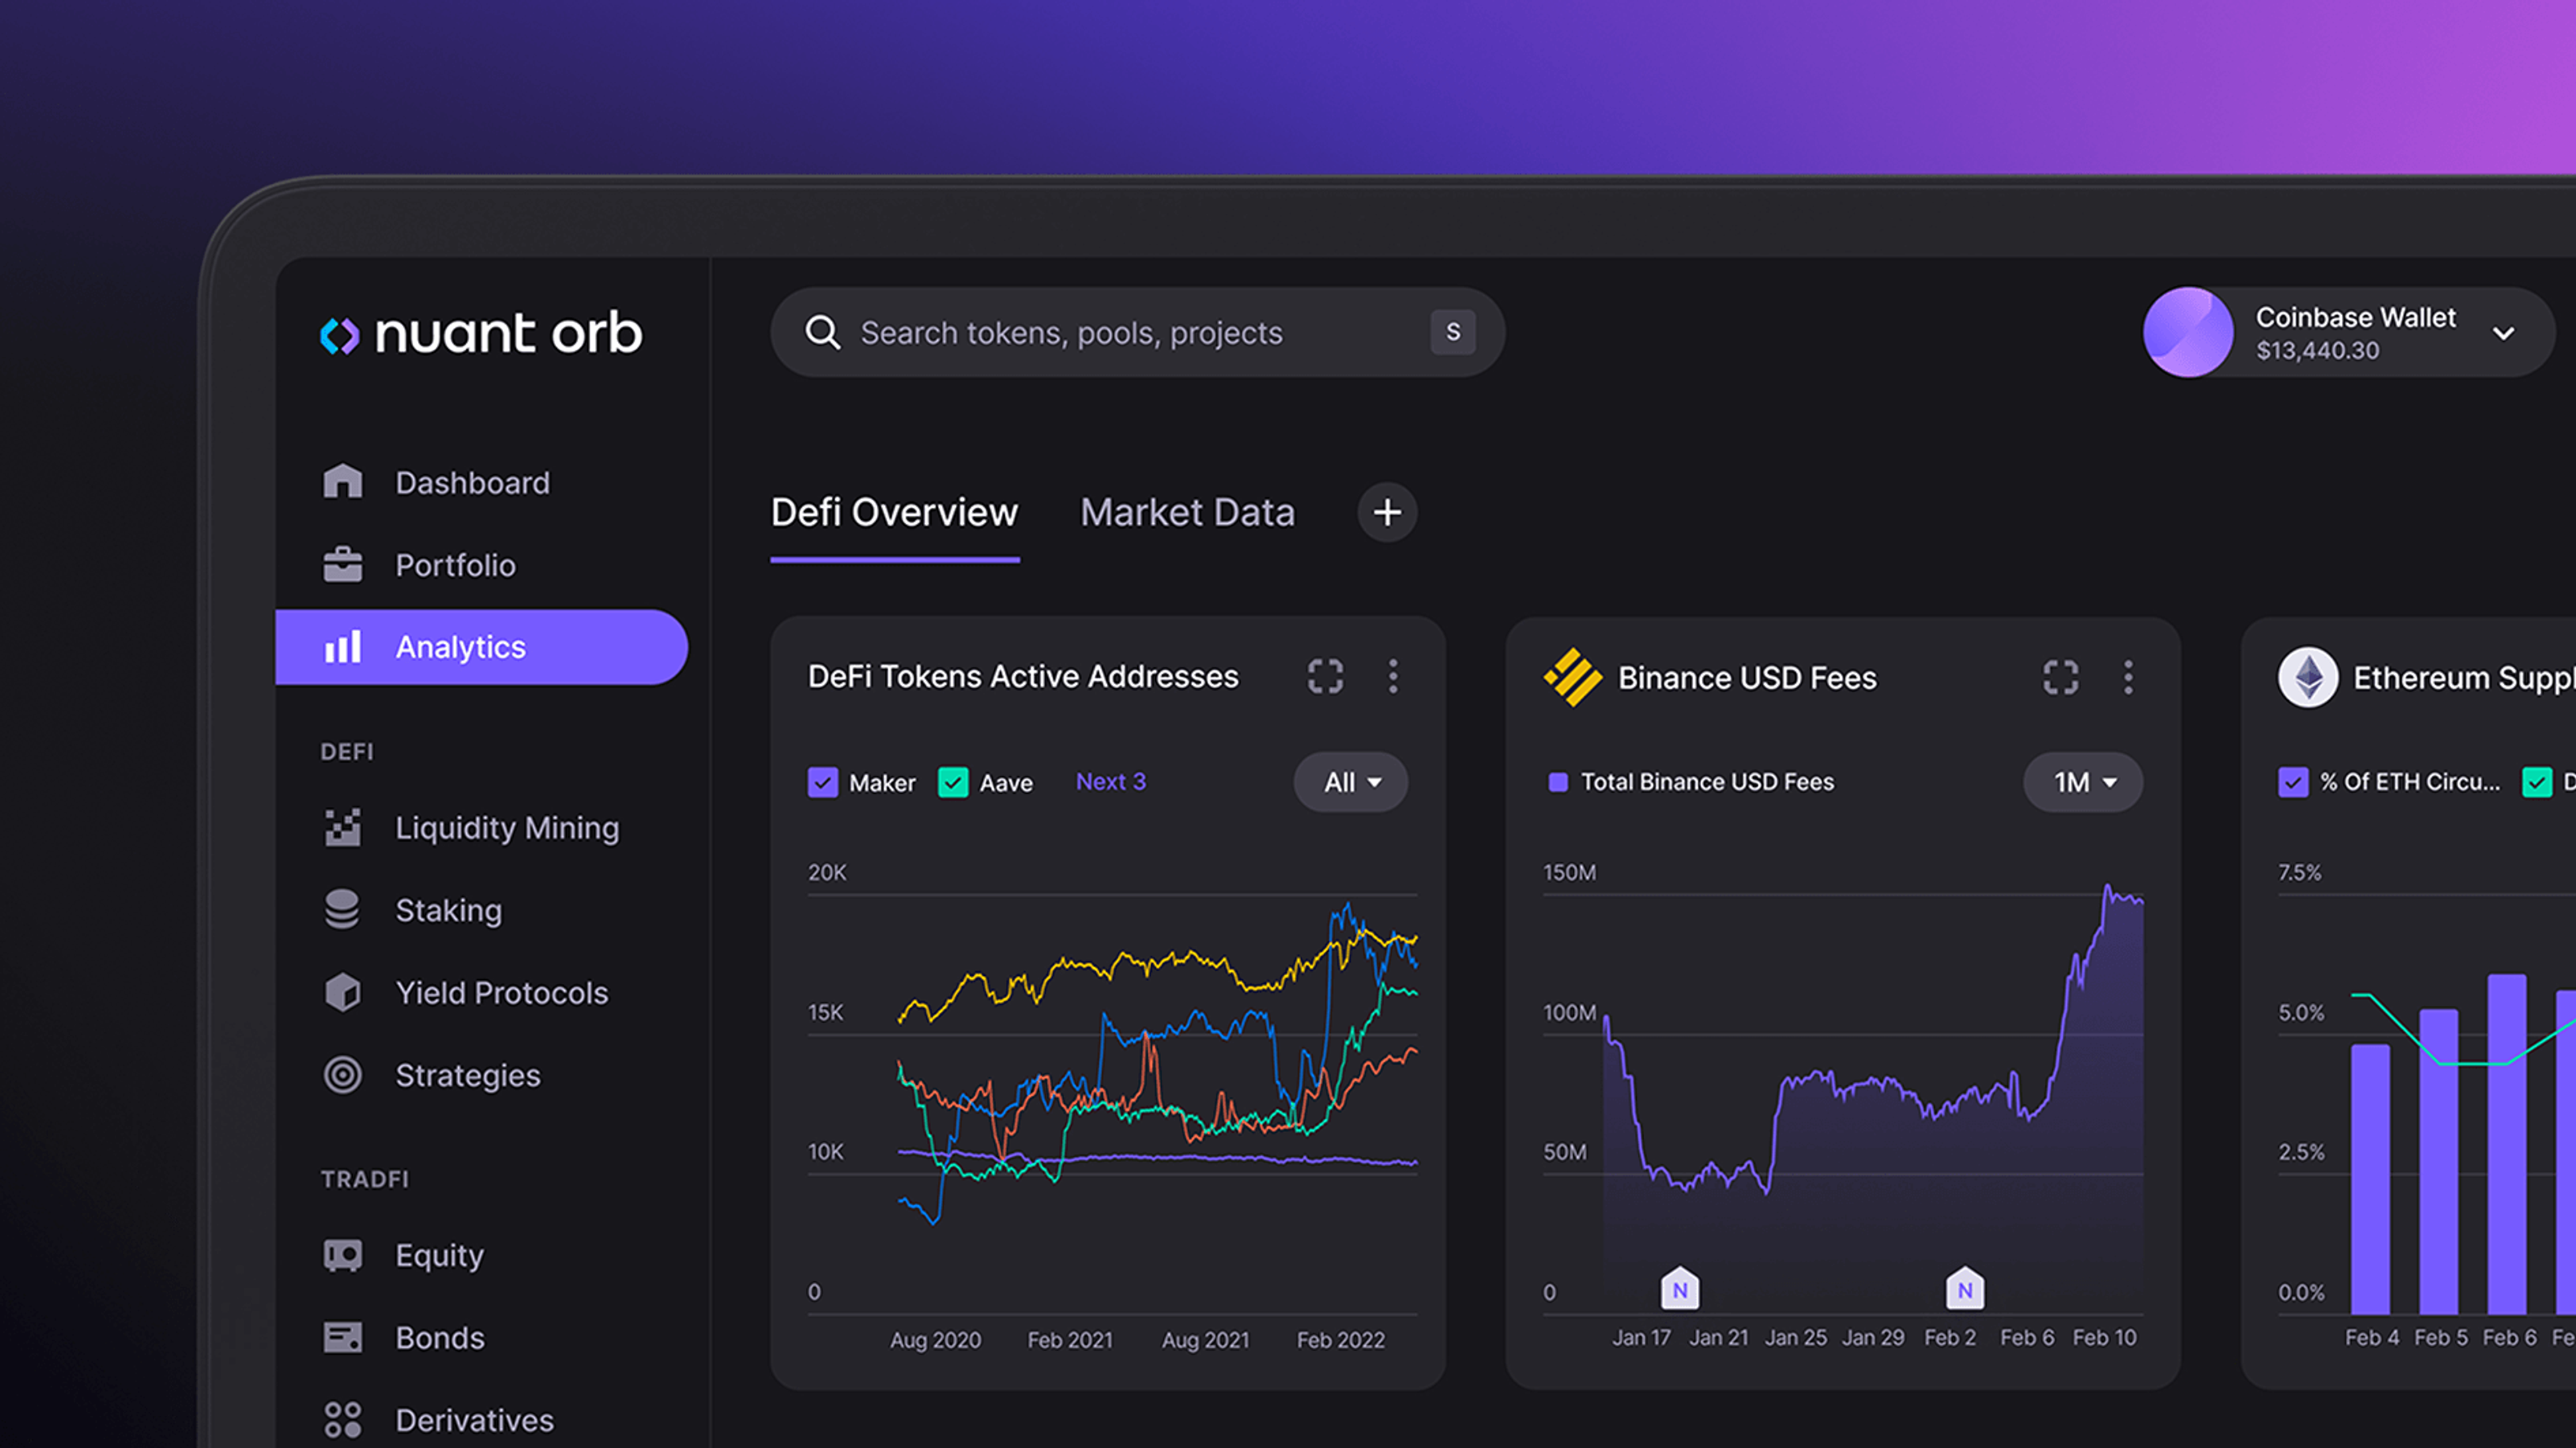Image resolution: width=2576 pixels, height=1448 pixels.
Task: Click the Liquidity Mining icon
Action: pos(343,827)
